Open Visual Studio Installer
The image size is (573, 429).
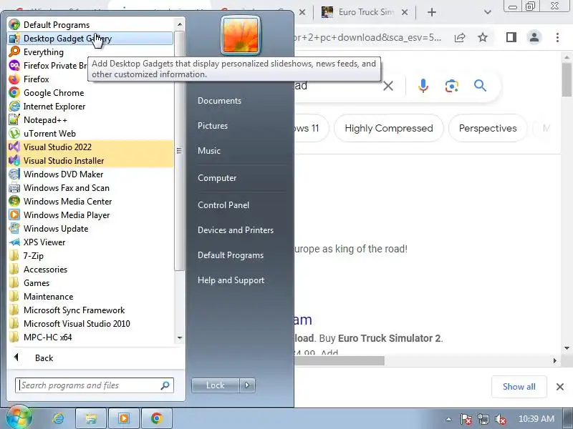point(90,160)
